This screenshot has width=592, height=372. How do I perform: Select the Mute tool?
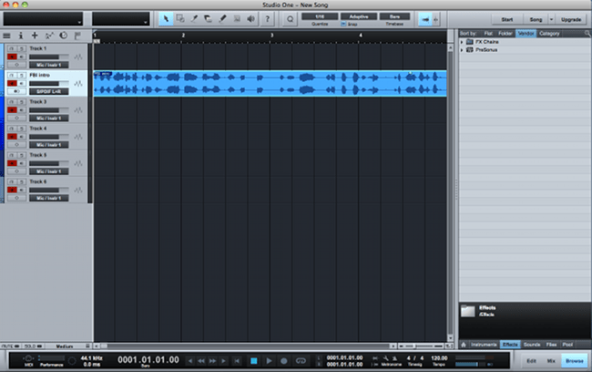[x=237, y=19]
